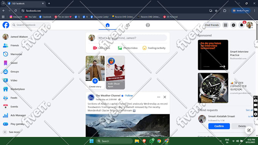The height and width of the screenshot is (145, 258).
Task: Open Chrome extensions puzzle icon
Action: [x=225, y=11]
